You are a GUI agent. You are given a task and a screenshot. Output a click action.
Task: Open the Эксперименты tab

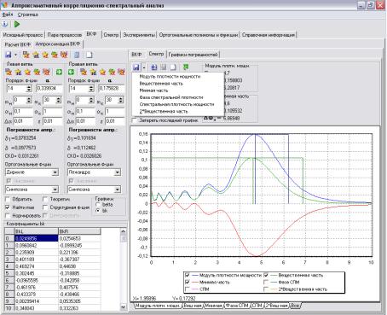[139, 35]
